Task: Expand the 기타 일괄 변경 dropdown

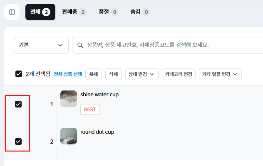Action: [x=220, y=74]
